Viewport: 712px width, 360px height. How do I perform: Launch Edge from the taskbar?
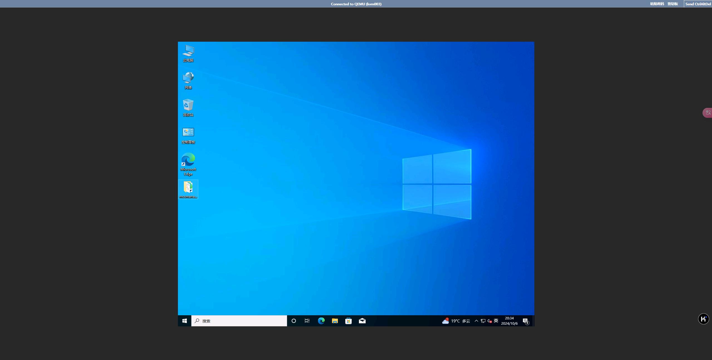pyautogui.click(x=321, y=321)
